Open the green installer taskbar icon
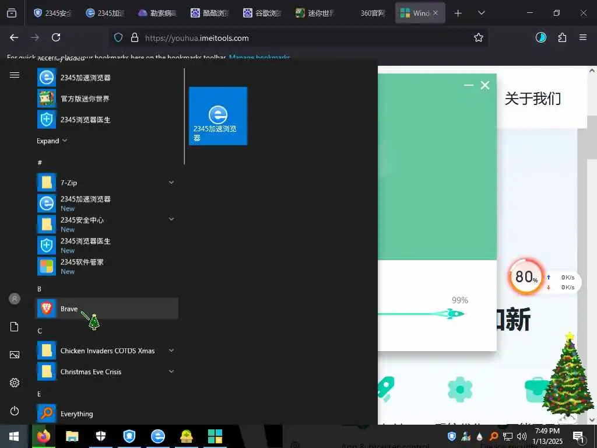The image size is (597, 448). click(x=187, y=436)
